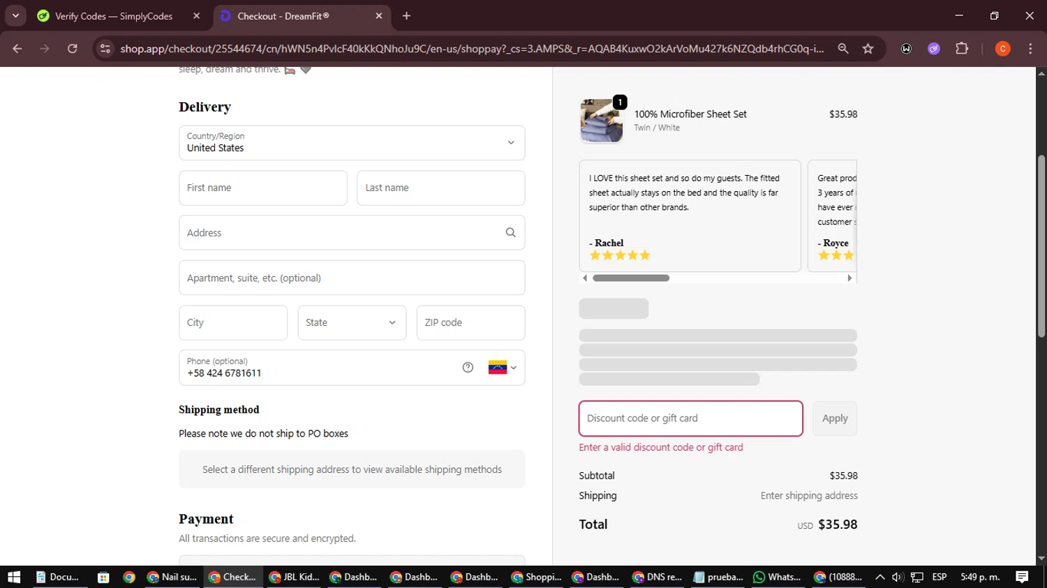The height and width of the screenshot is (588, 1047).
Task: Click the volume speaker tray icon
Action: (898, 577)
